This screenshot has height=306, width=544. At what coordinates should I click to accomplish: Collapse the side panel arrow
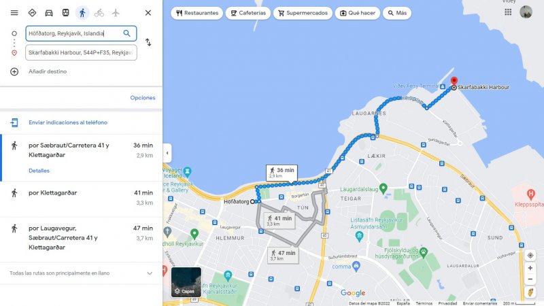(167, 153)
